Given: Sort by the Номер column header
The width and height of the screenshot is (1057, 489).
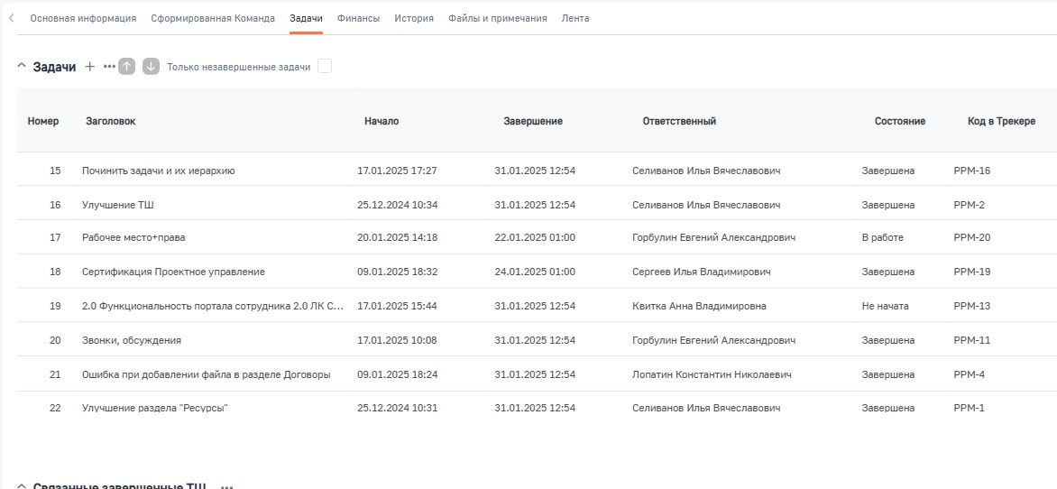Looking at the screenshot, I should click(43, 122).
